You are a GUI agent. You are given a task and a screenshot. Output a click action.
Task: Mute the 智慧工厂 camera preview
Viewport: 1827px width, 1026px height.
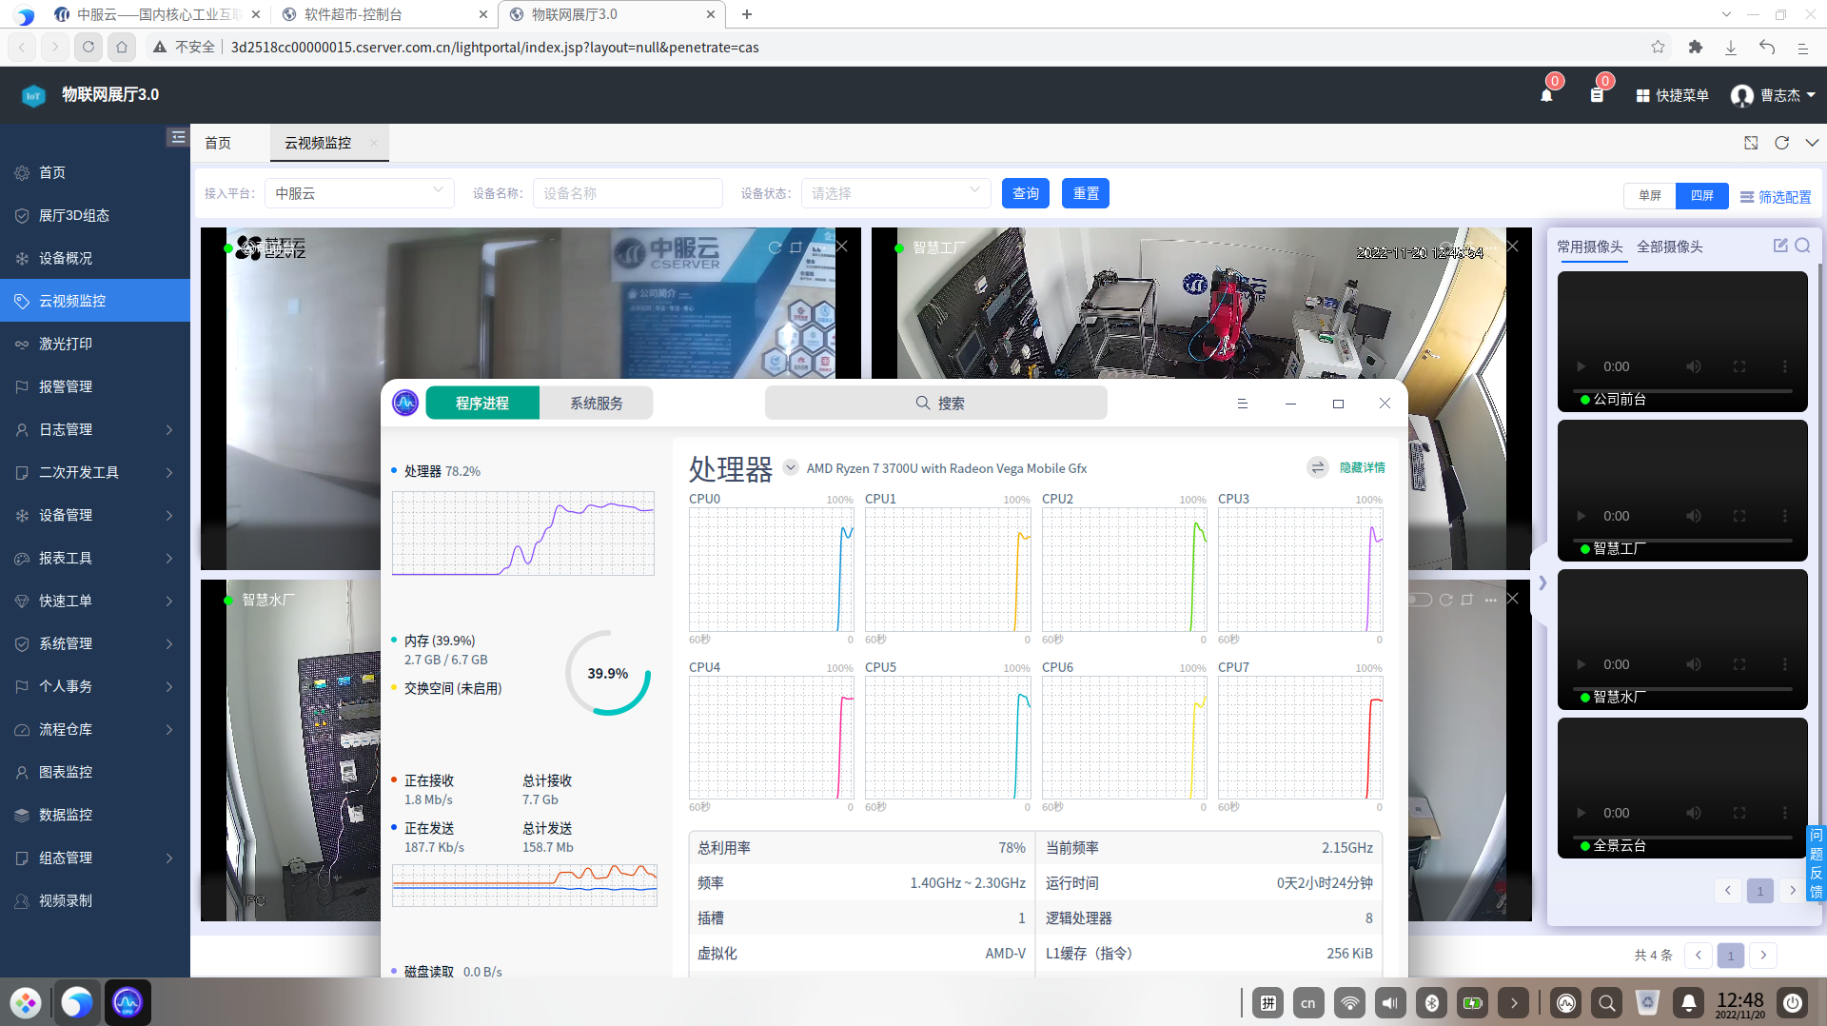pos(1693,516)
